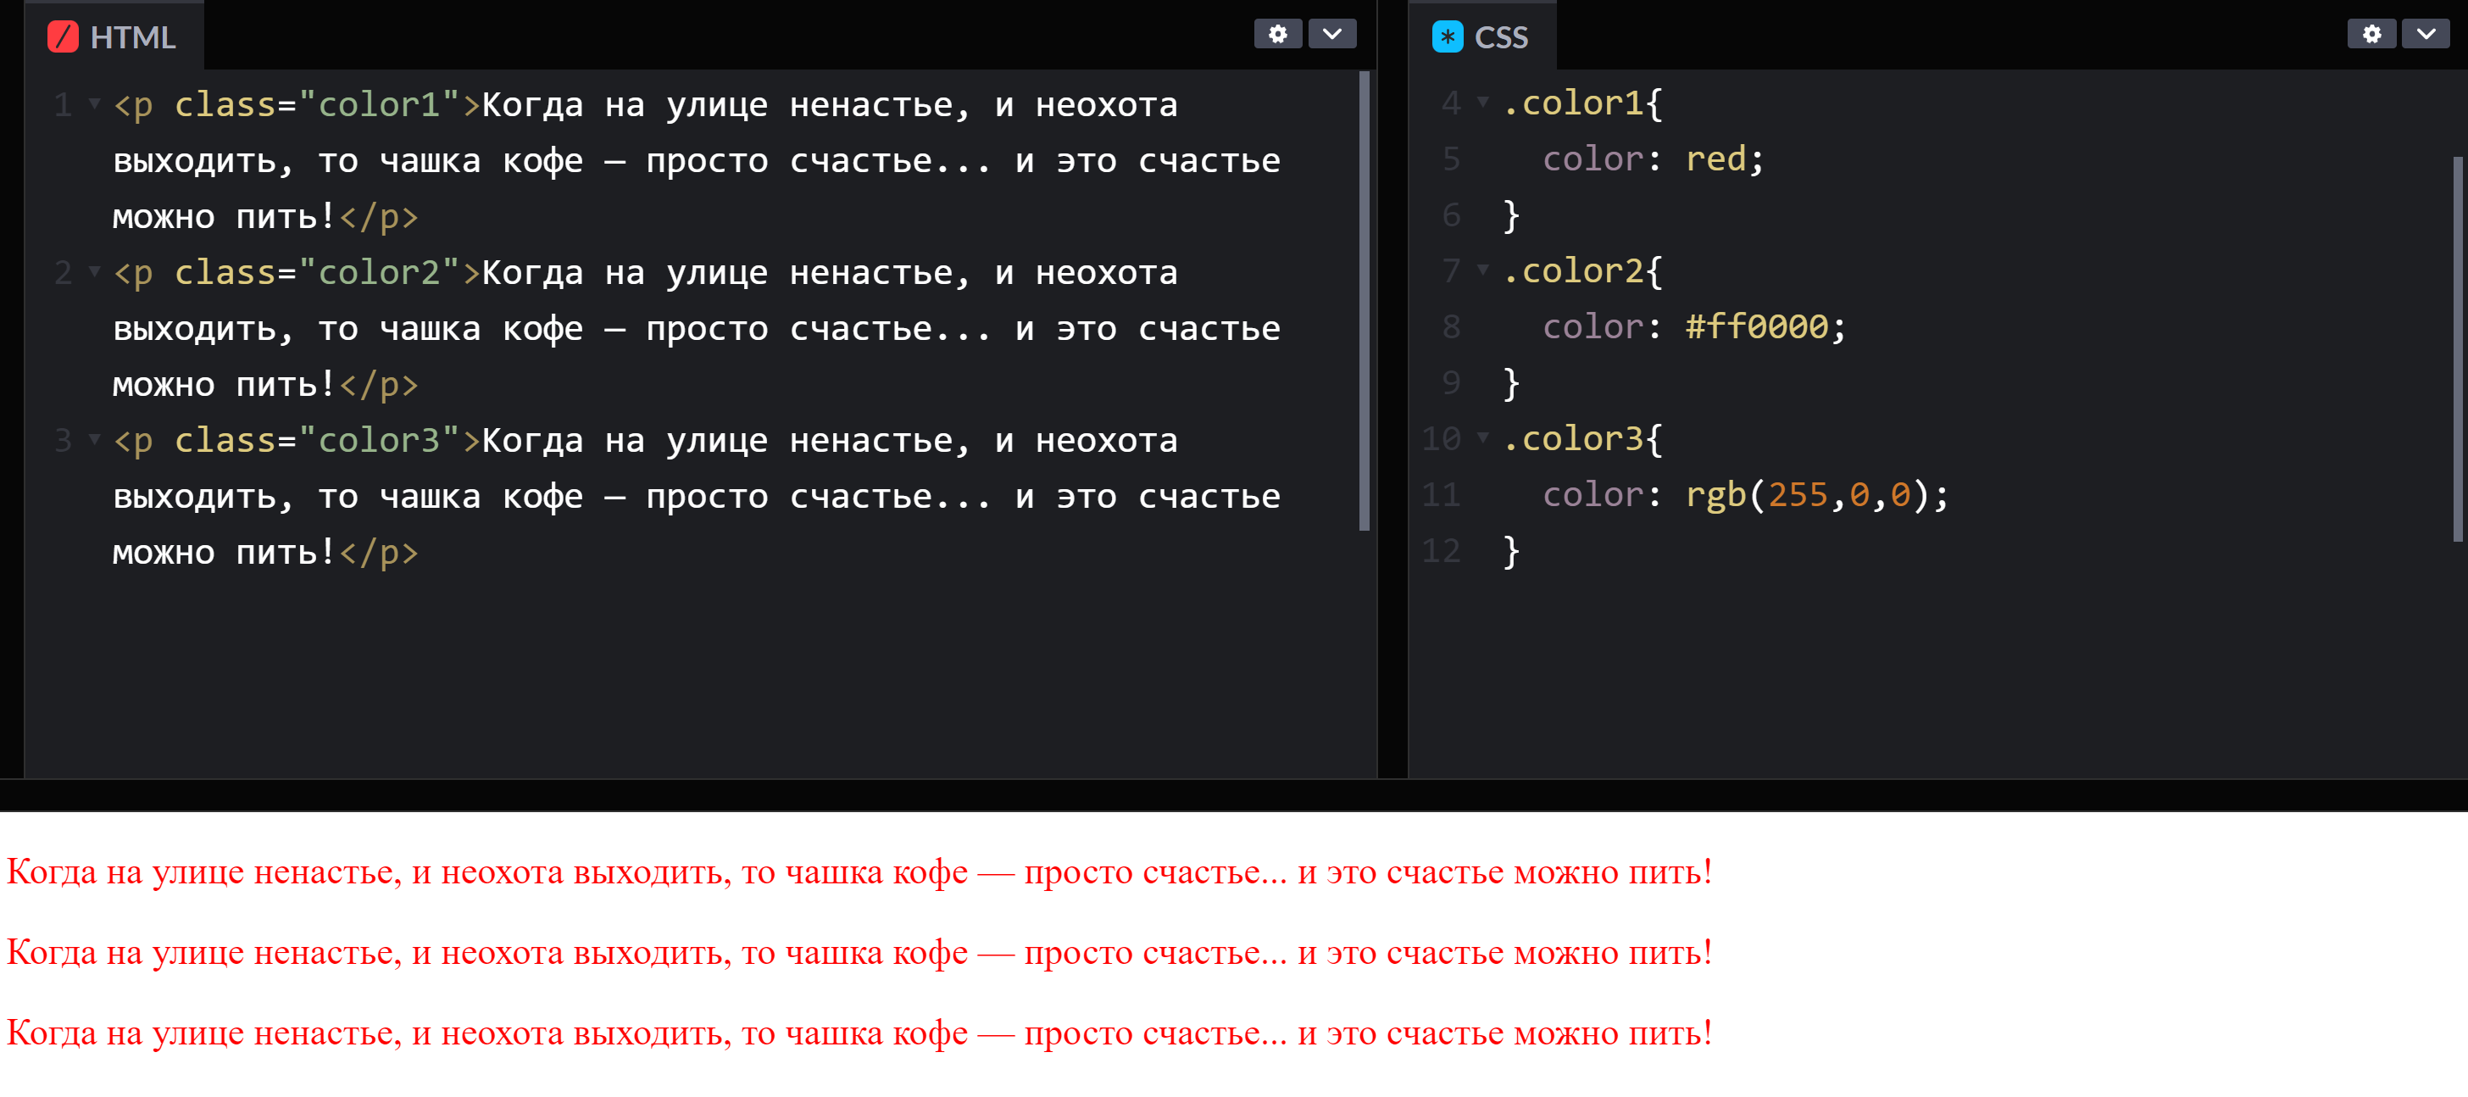The height and width of the screenshot is (1097, 2468).
Task: Click second red paragraph in preview
Action: (x=859, y=952)
